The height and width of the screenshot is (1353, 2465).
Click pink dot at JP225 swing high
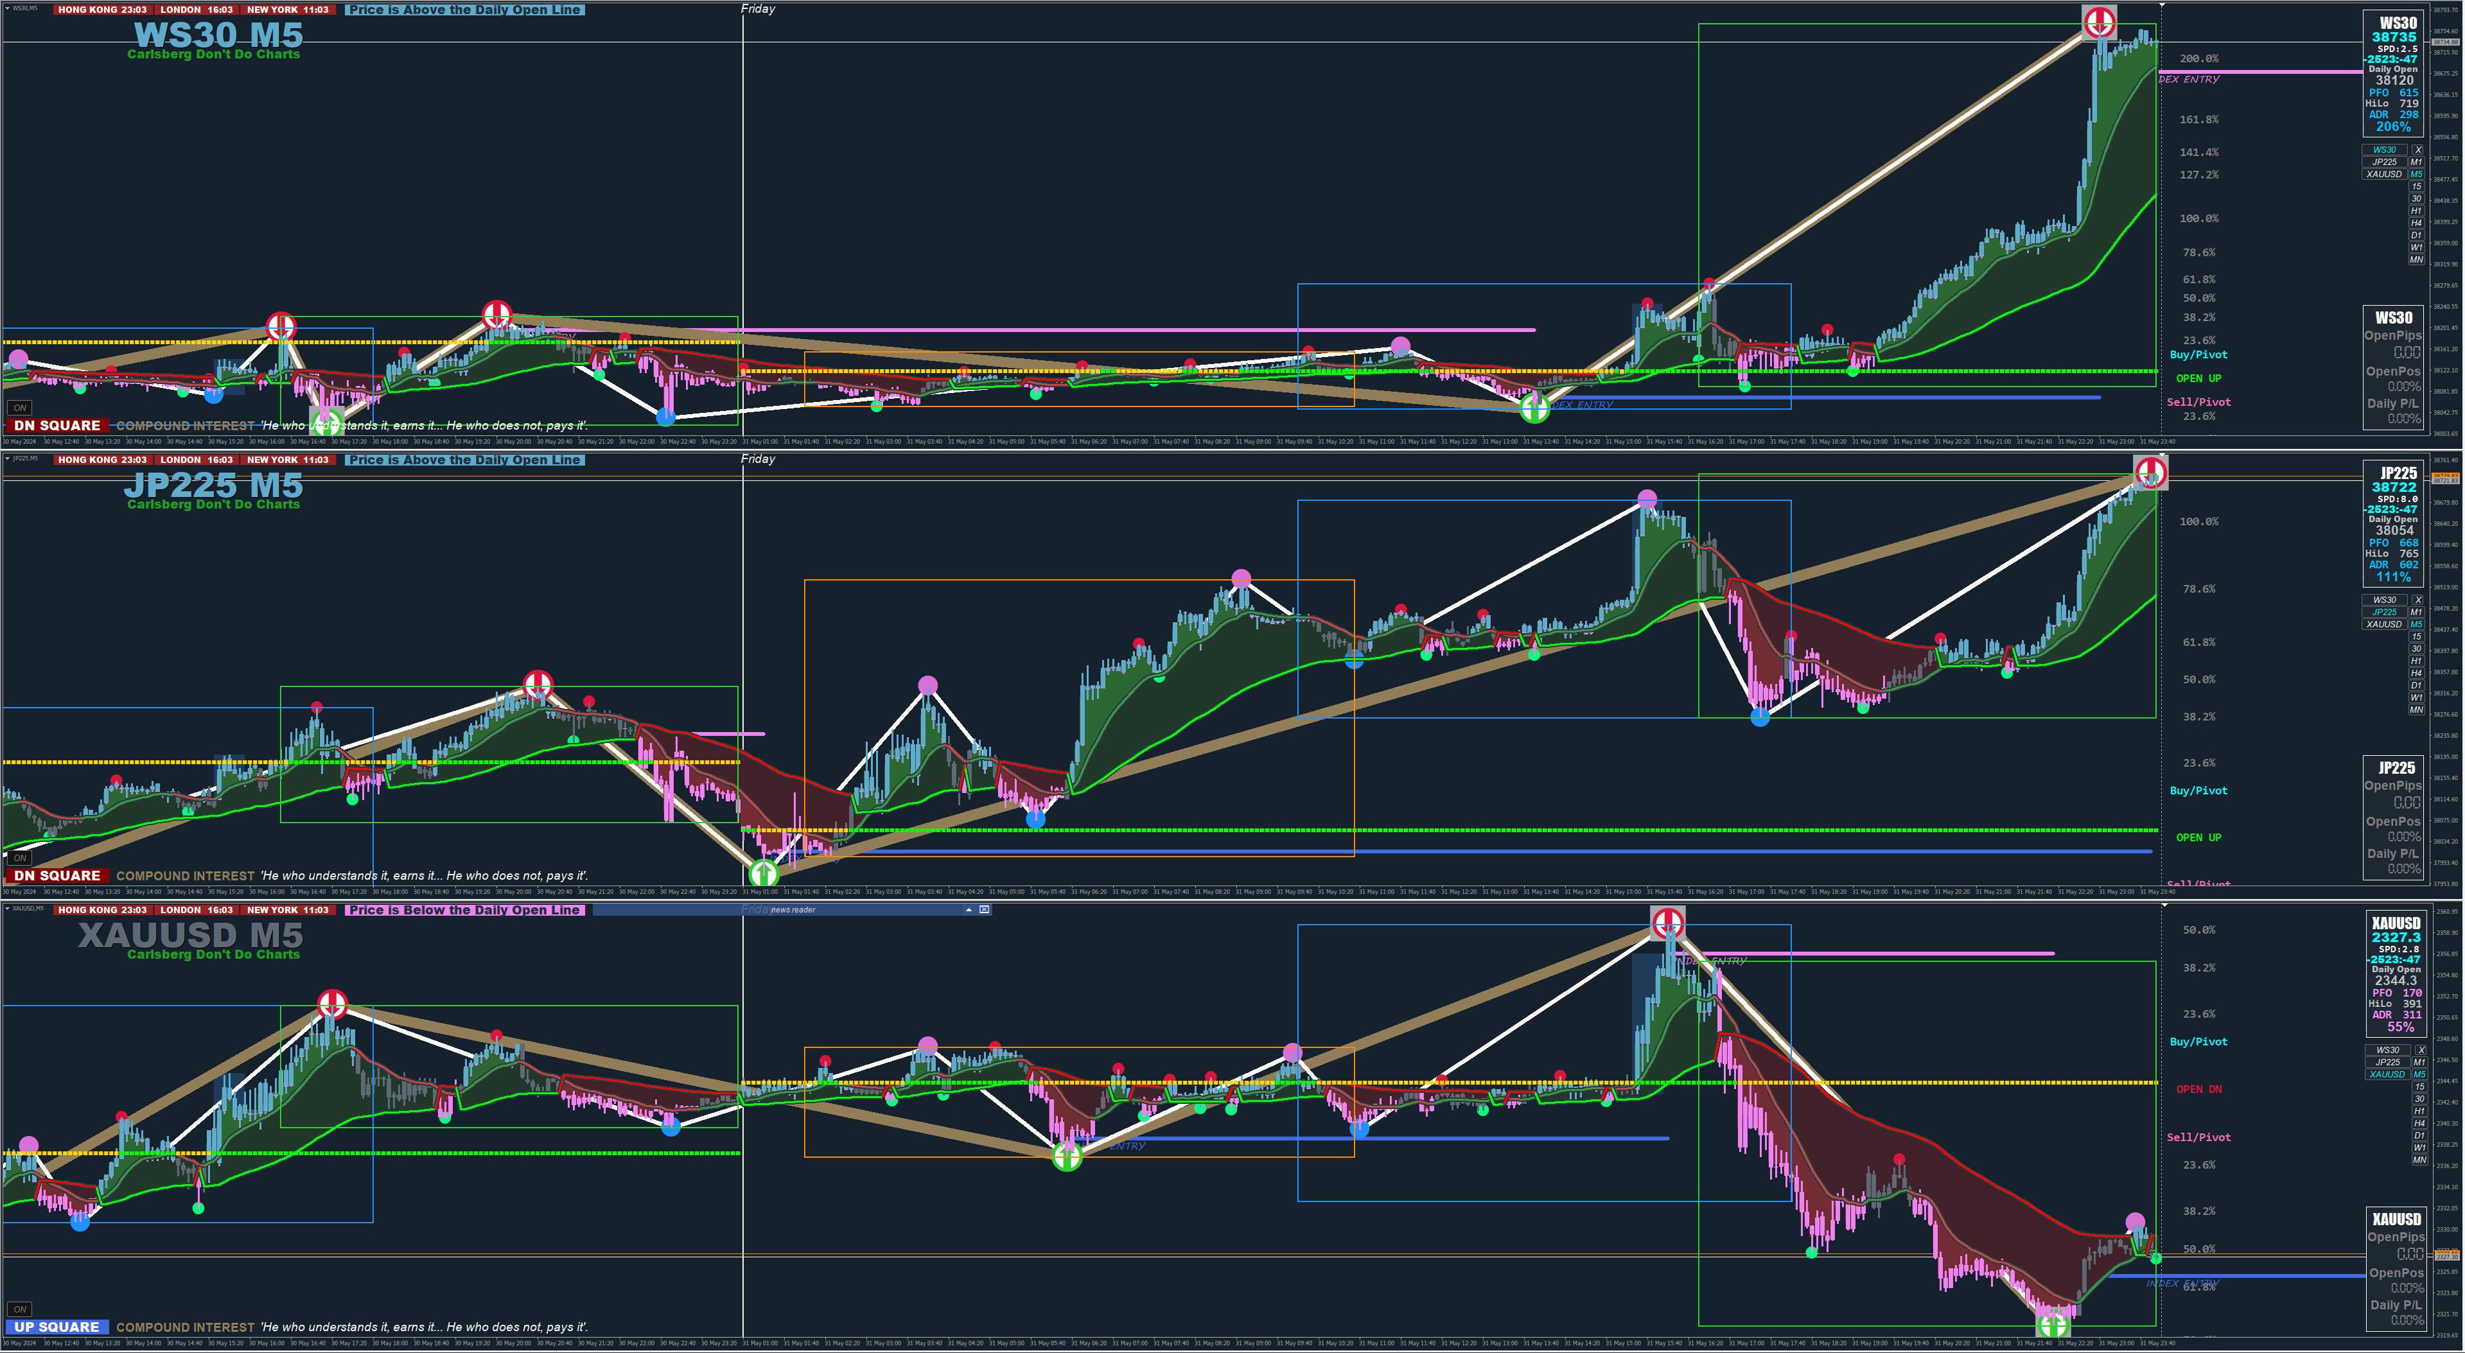click(1647, 498)
